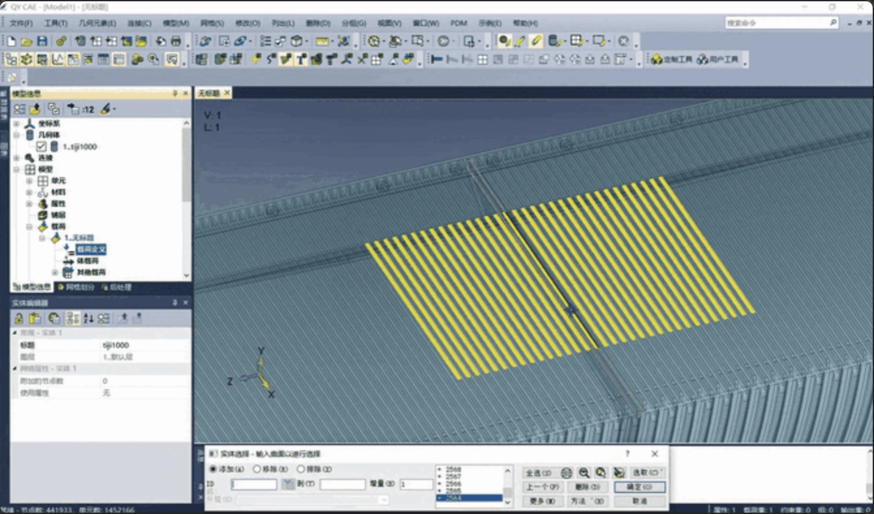Click the 全选 button
The width and height of the screenshot is (874, 514).
click(x=537, y=473)
